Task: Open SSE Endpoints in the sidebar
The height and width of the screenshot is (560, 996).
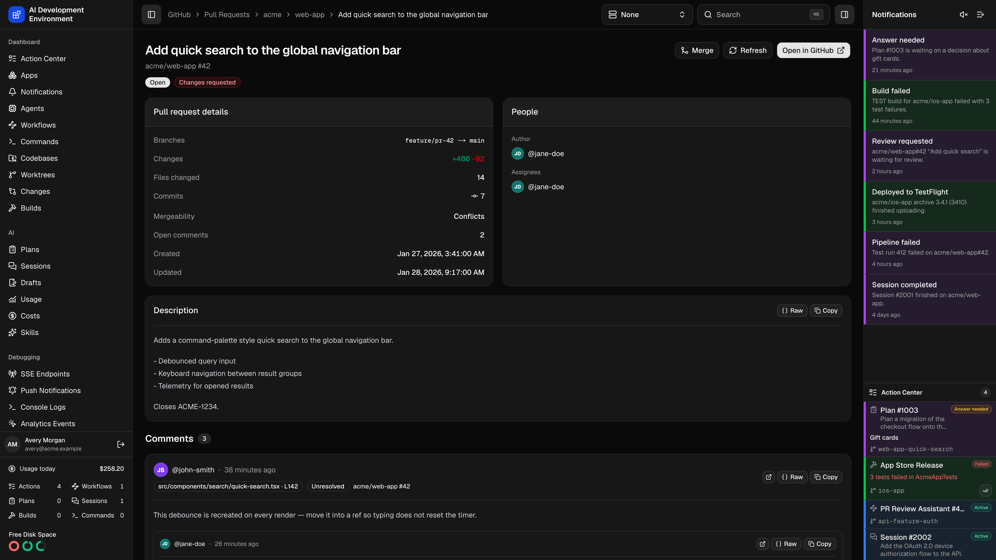Action: click(66, 374)
